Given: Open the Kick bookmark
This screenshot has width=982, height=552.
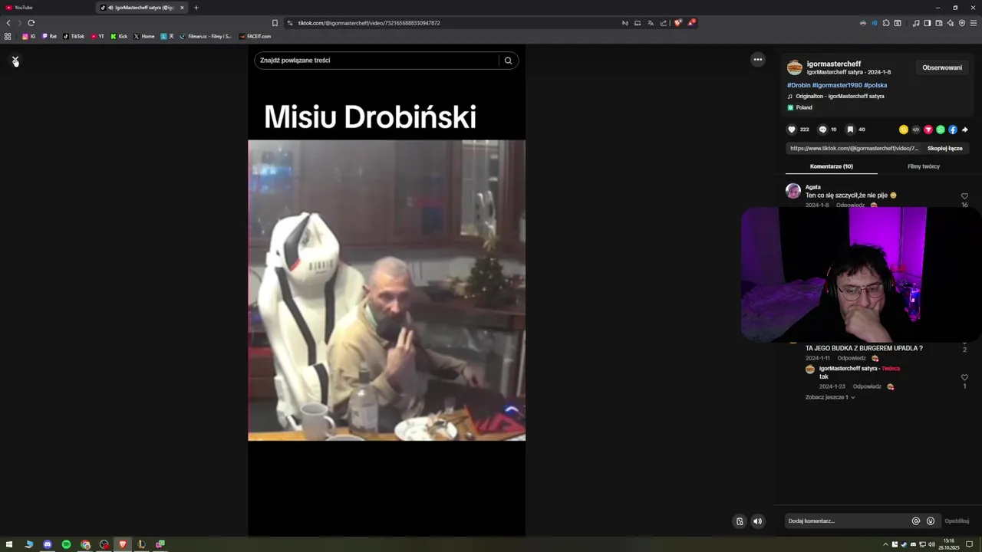Looking at the screenshot, I should [x=119, y=36].
